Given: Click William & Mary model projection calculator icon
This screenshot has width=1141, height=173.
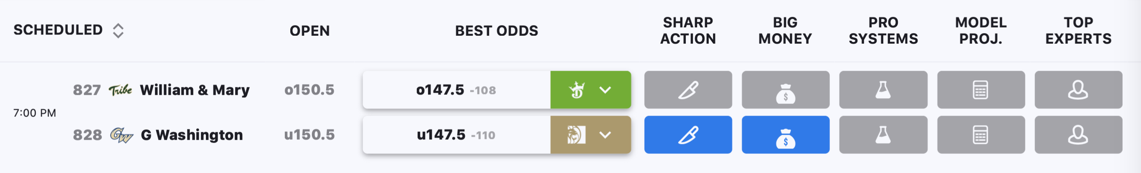Looking at the screenshot, I should tap(981, 89).
